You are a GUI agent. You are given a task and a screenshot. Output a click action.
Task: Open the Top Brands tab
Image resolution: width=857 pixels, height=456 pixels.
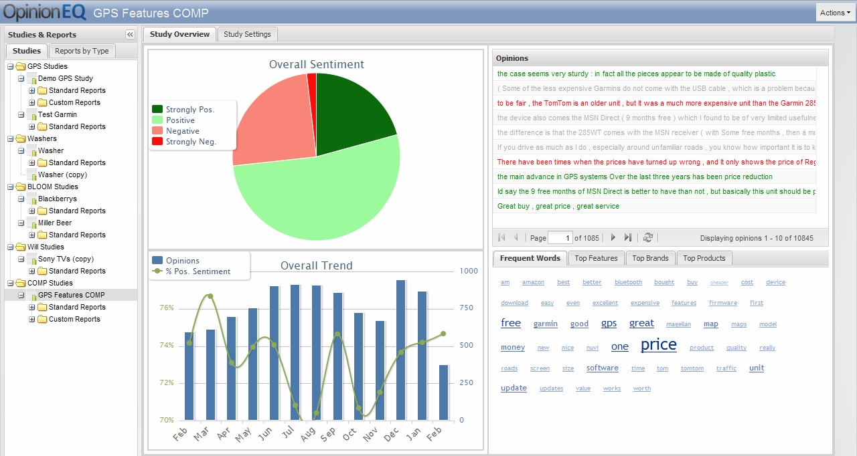650,258
